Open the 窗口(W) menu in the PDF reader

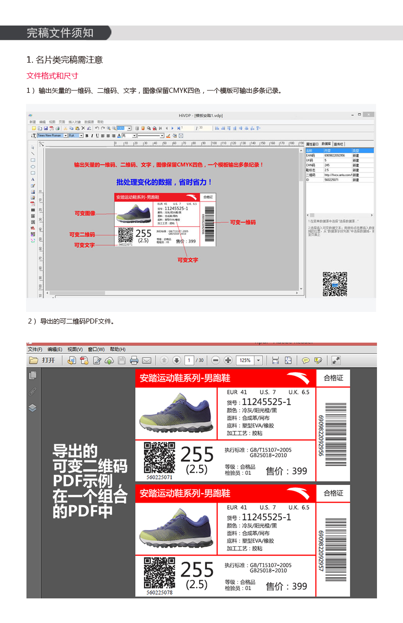tap(96, 350)
